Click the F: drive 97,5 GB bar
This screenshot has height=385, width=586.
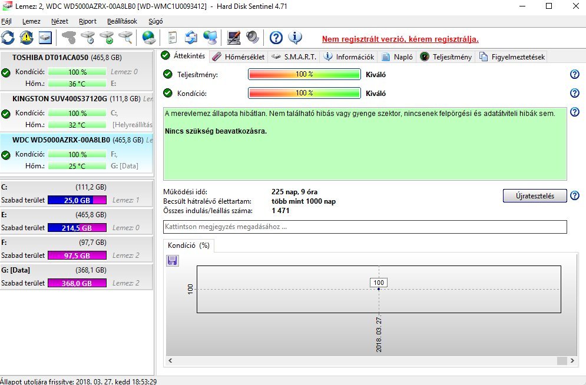(x=77, y=255)
